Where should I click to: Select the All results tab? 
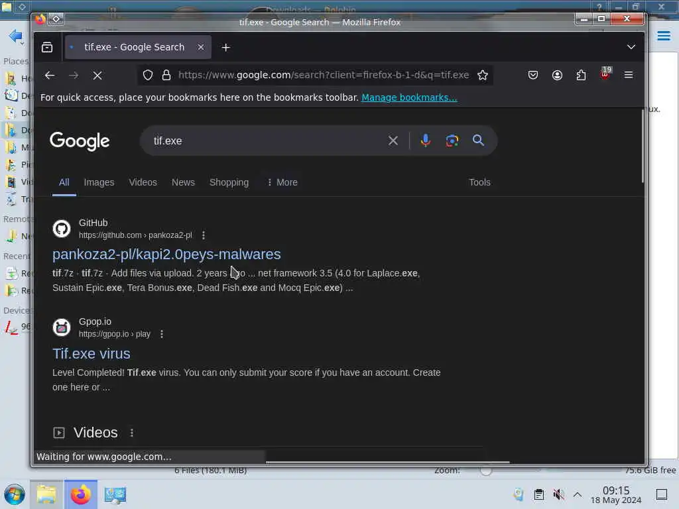64,182
